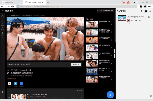The height and width of the screenshot is (101, 153).
Task: Click the blue floating download button
Action: (x=110, y=95)
